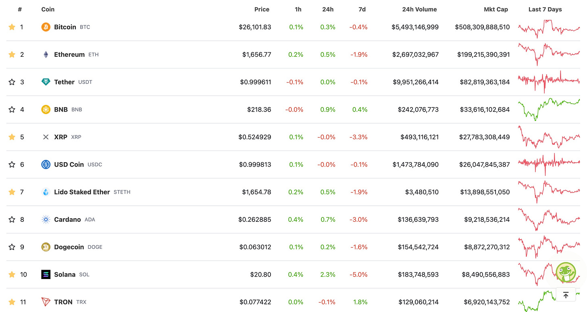Unfavorite Lido Staked Ether star
The height and width of the screenshot is (312, 587).
12,192
